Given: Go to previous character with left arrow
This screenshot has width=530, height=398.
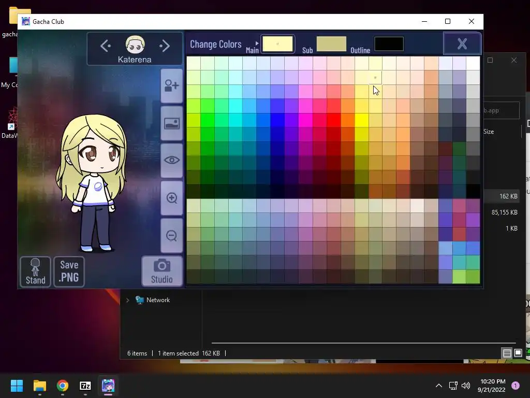Looking at the screenshot, I should (x=106, y=46).
